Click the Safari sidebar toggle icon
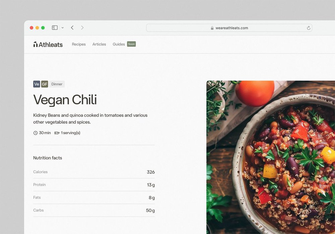 click(x=55, y=28)
